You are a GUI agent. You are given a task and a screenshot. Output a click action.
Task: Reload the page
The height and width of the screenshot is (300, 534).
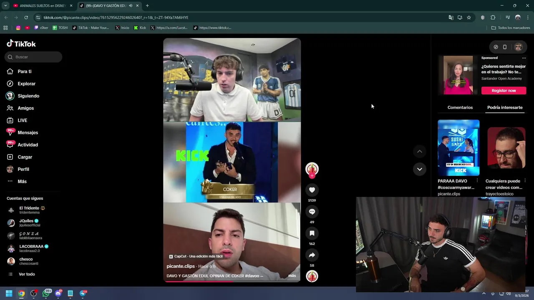(26, 17)
